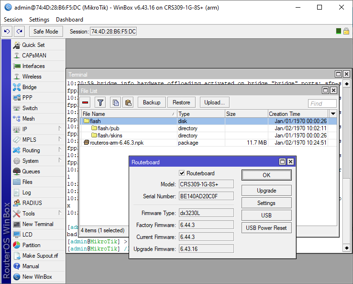Open LCD settings

pyautogui.click(x=38, y=235)
